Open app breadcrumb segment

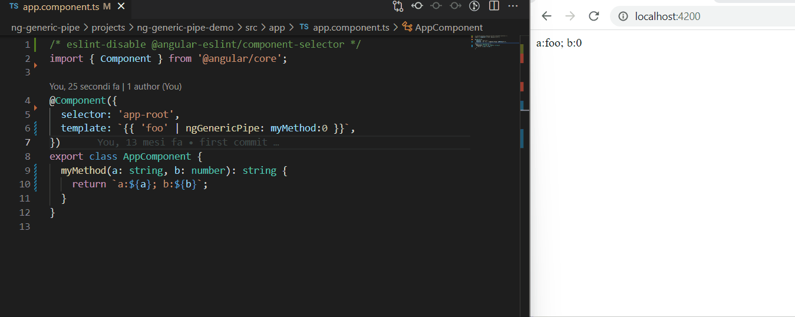click(x=277, y=27)
